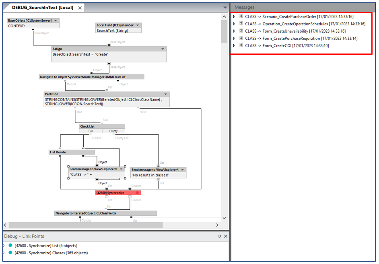379x264 pixels.
Task: Click the "No results in classes!" message text
Action: pos(150,175)
